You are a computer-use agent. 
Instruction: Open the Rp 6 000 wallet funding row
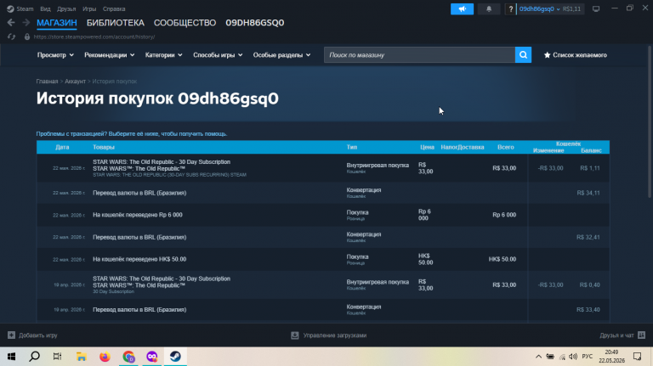pyautogui.click(x=323, y=215)
